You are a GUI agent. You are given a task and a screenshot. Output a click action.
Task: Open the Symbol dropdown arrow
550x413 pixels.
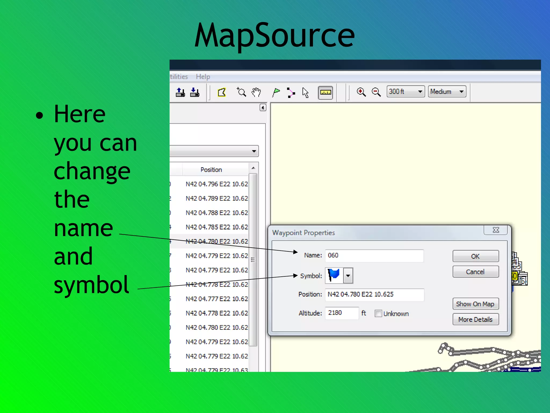pos(348,276)
